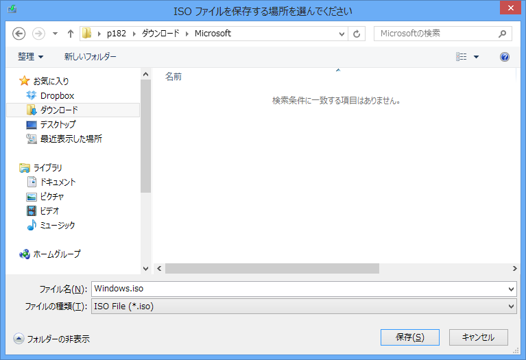
Task: Click the video filmstrip icon
Action: click(32, 211)
